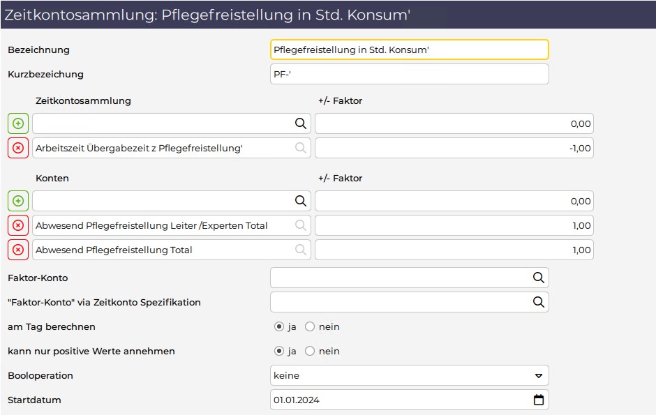The width and height of the screenshot is (656, 415).
Task: Click the Kurzbezeichung field containing PF-'
Action: tap(410, 74)
